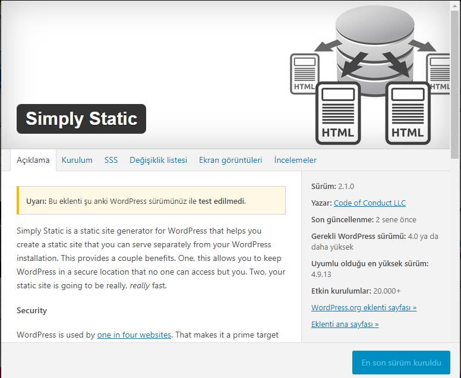Open WordPress.org eklenti sayfası link
The width and height of the screenshot is (461, 378).
(364, 308)
